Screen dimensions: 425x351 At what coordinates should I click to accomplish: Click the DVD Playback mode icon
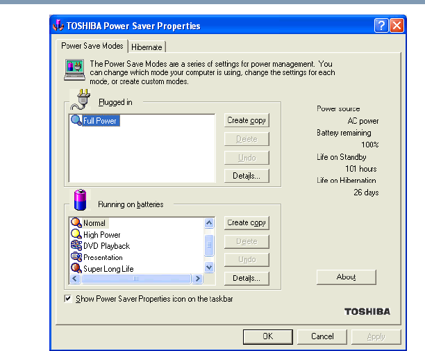tap(76, 245)
